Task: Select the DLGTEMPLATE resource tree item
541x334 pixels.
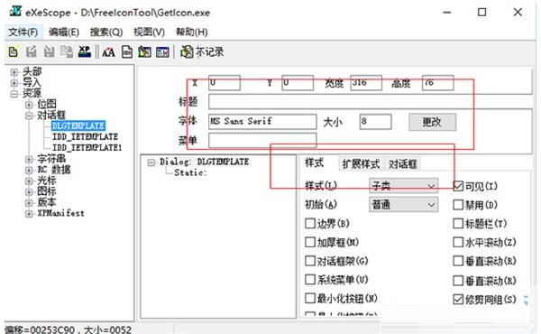Action: (78, 125)
